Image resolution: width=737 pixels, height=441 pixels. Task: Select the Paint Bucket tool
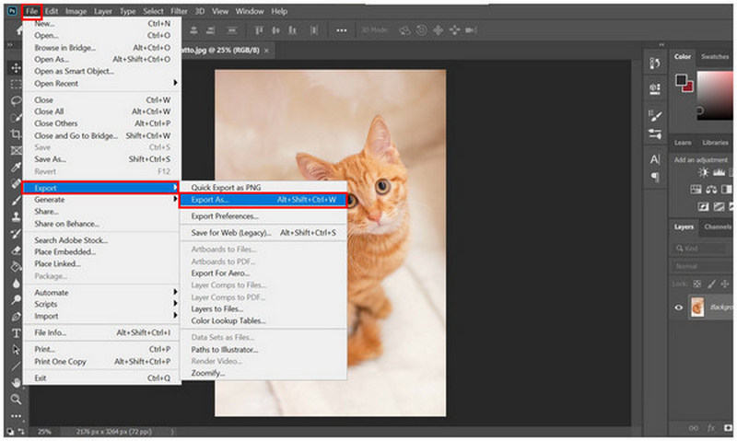(x=16, y=266)
